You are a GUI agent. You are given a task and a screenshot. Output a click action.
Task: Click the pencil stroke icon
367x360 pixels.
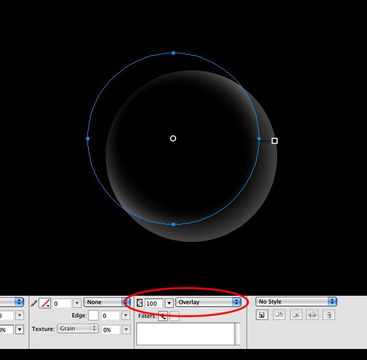coord(34,303)
